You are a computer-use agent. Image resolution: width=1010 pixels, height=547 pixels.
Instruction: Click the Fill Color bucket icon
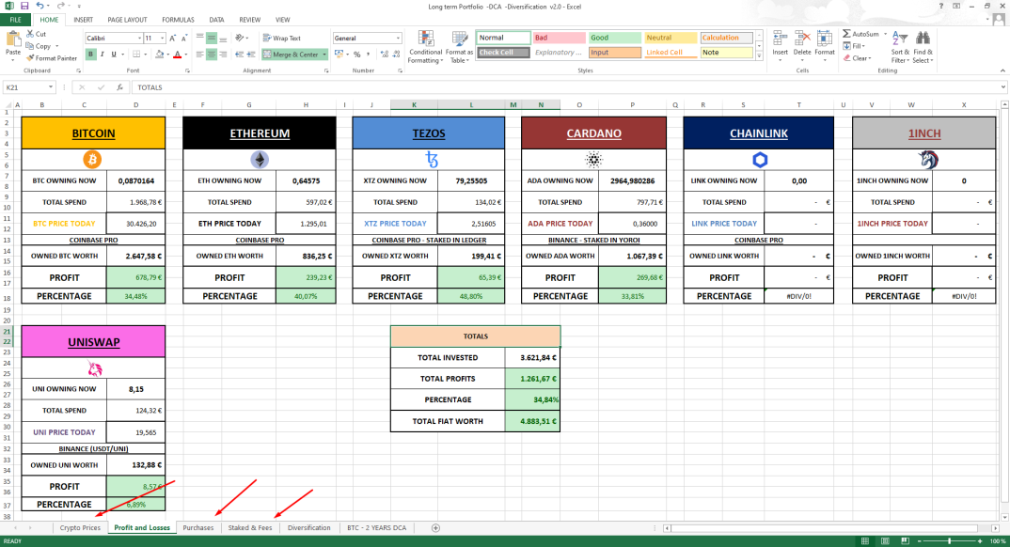tap(159, 55)
